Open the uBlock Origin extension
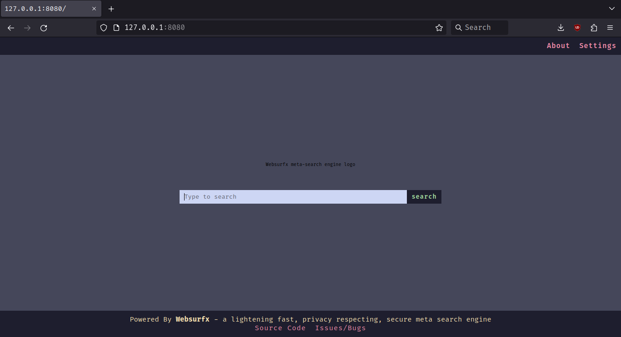The width and height of the screenshot is (621, 337). click(577, 28)
